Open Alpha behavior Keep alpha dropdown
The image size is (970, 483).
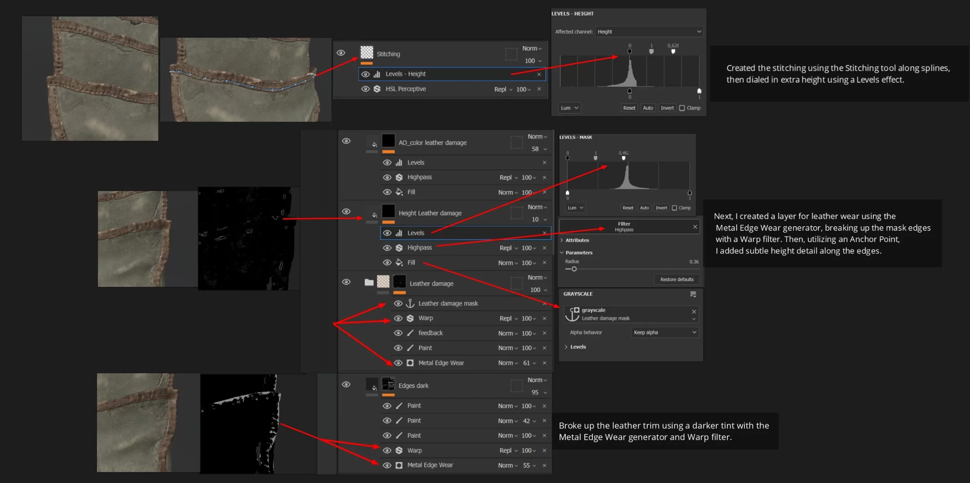(665, 332)
